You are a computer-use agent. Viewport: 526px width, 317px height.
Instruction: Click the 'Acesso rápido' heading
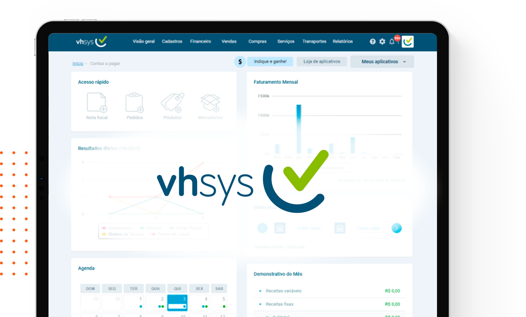tap(93, 82)
